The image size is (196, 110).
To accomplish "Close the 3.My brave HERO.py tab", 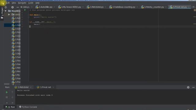I will tap(83, 7).
